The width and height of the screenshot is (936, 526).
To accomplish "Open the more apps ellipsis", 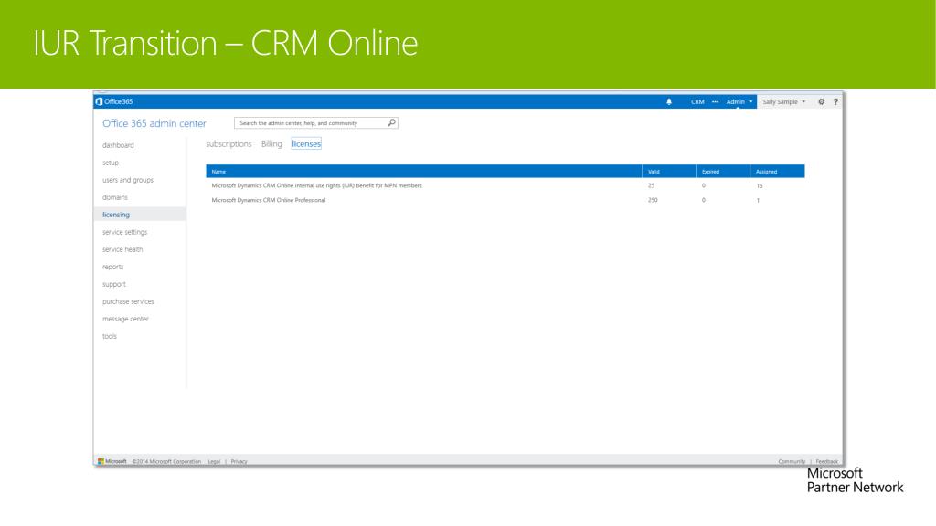I will [x=715, y=102].
